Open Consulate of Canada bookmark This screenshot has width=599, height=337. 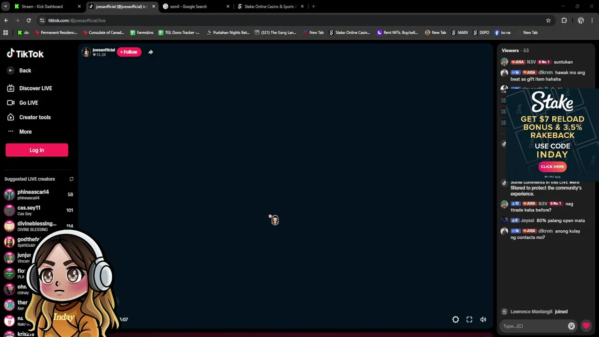[x=103, y=33]
